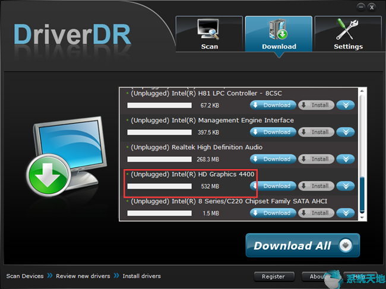Screen dimensions: 386x289
Task: Expand Intel HD Graphics 4400 details
Action: click(345, 186)
